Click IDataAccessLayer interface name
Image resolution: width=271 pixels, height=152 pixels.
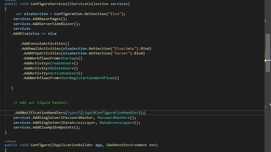(78, 123)
